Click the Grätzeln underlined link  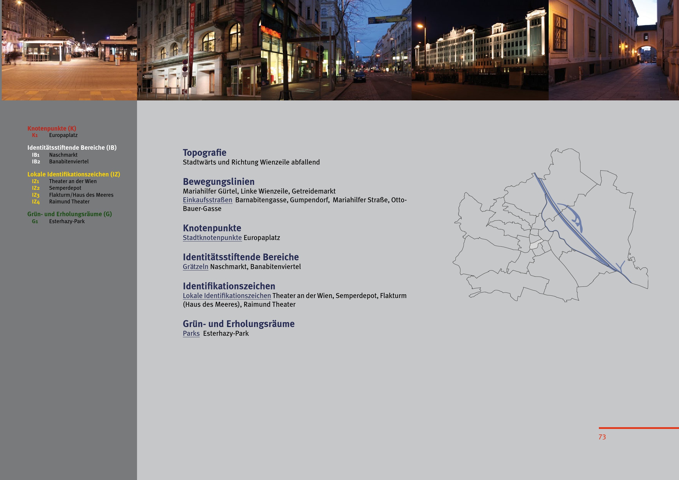tap(195, 267)
